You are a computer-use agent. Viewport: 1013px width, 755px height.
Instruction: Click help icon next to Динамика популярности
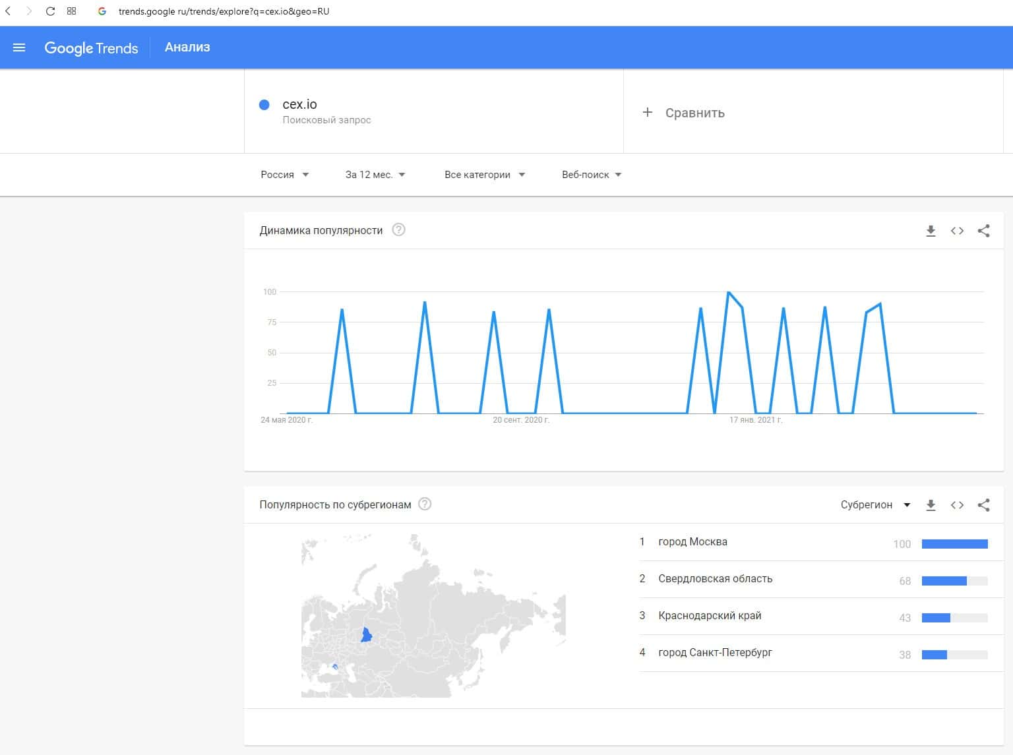(x=398, y=230)
